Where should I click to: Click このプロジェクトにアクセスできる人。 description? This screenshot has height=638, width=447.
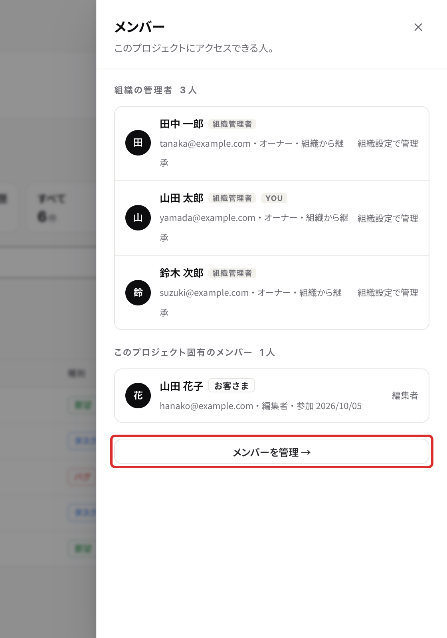194,48
